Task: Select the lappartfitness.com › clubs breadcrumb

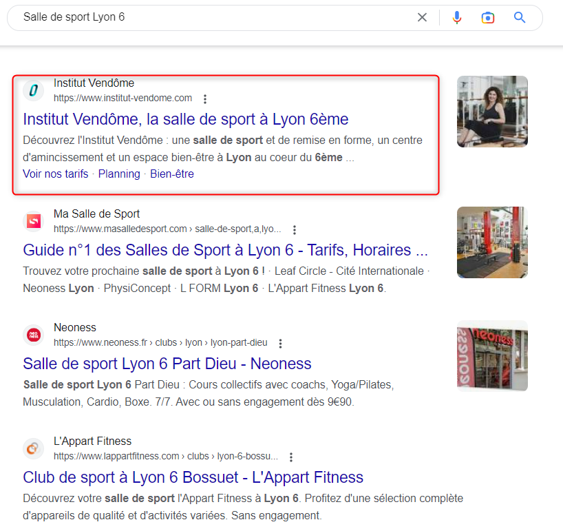Action: click(166, 456)
